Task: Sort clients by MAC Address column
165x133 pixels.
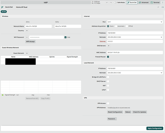Action: [x=34, y=57]
